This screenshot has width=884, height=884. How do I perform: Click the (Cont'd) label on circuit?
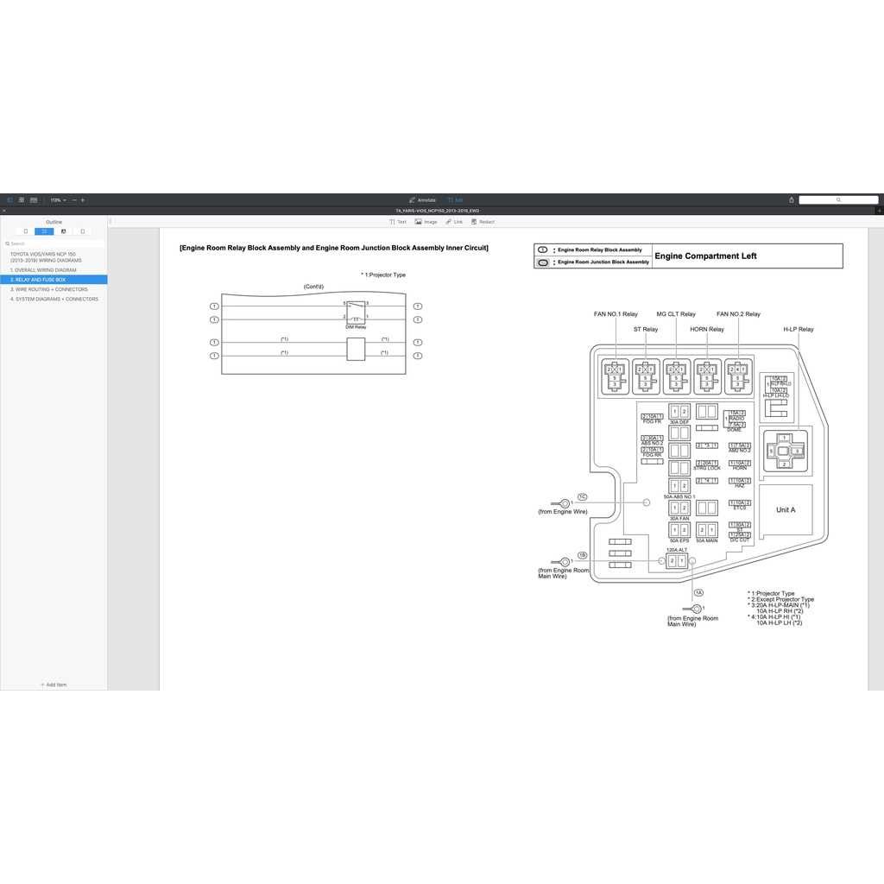coord(313,287)
